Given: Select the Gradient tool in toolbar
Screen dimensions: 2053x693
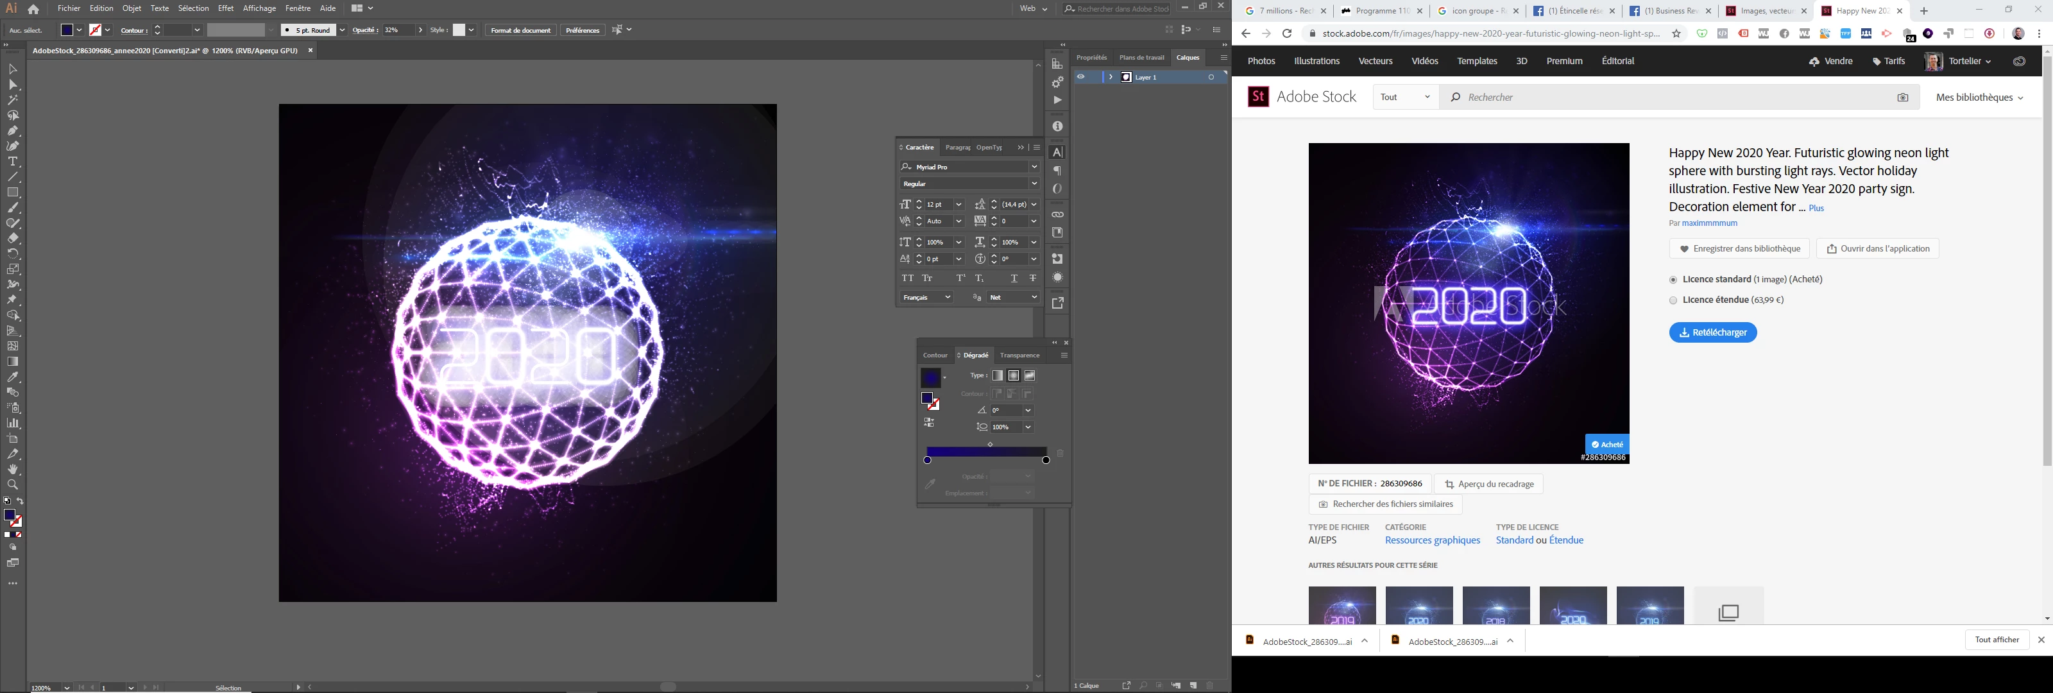Looking at the screenshot, I should pyautogui.click(x=13, y=362).
